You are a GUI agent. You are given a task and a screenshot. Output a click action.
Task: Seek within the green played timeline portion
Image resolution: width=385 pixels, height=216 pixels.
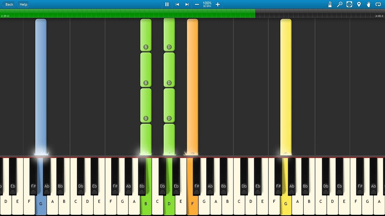click(x=128, y=13)
